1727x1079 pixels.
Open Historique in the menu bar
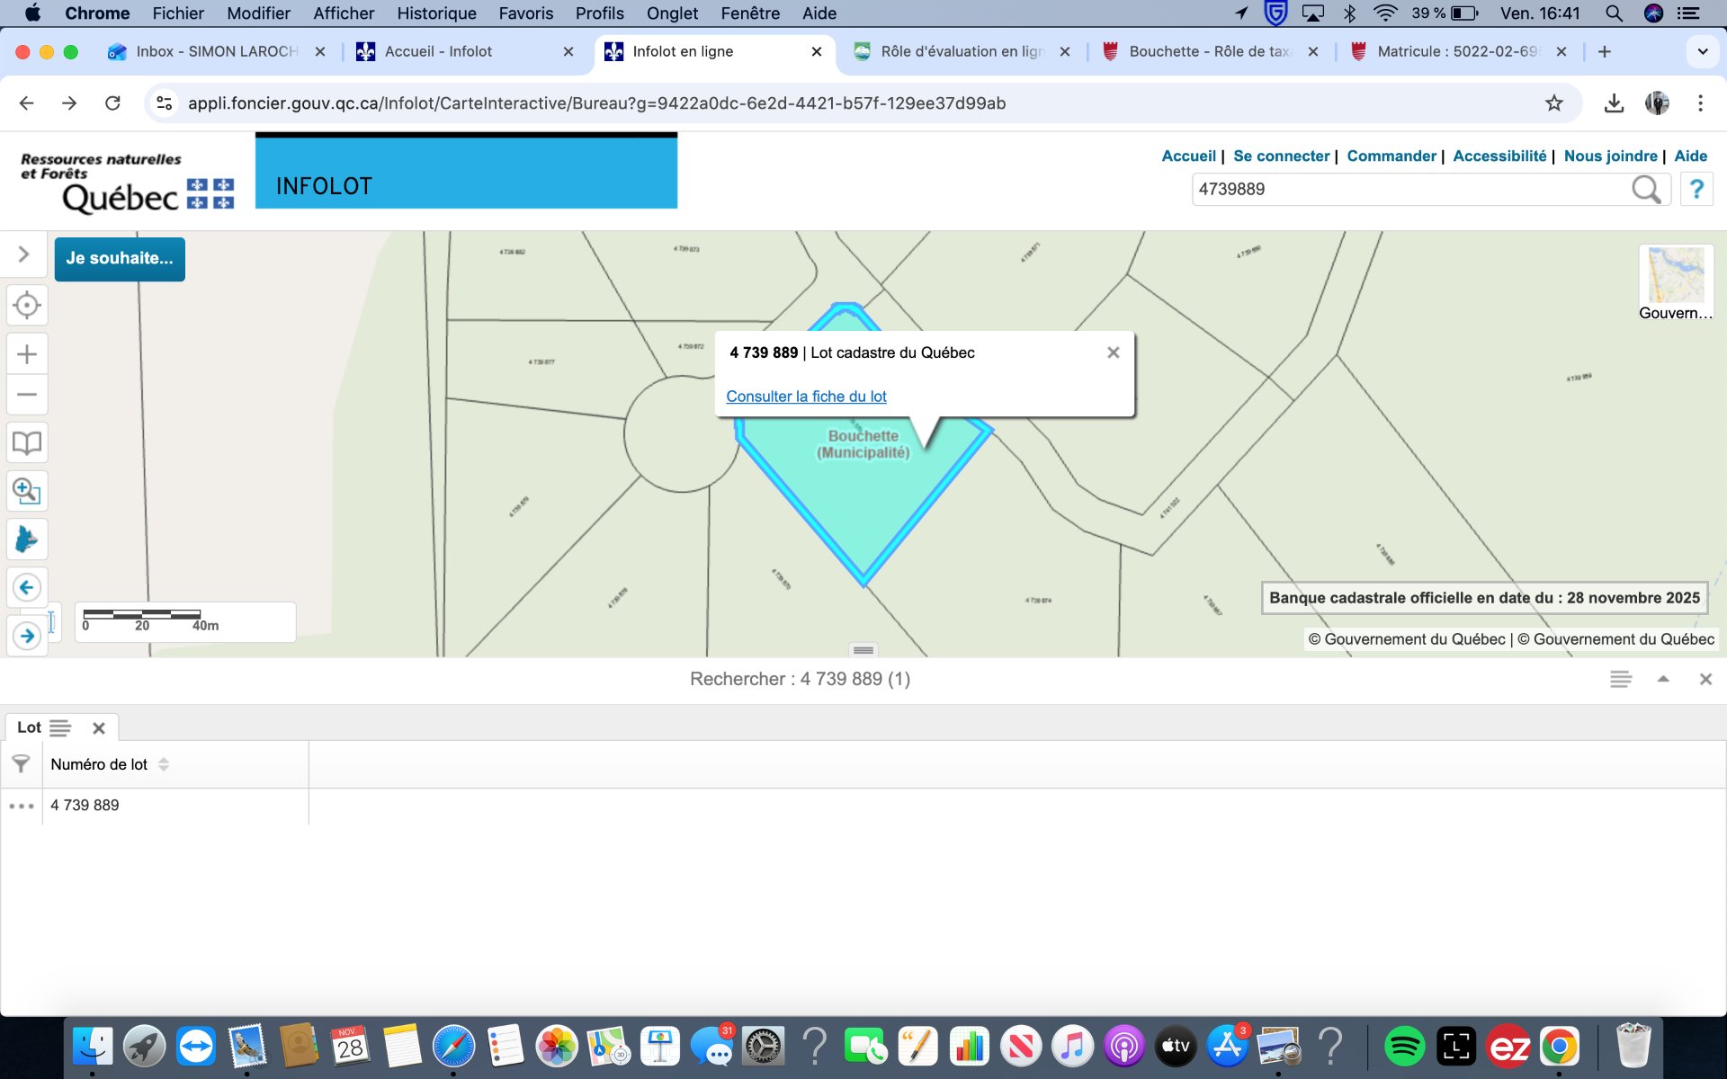click(436, 13)
